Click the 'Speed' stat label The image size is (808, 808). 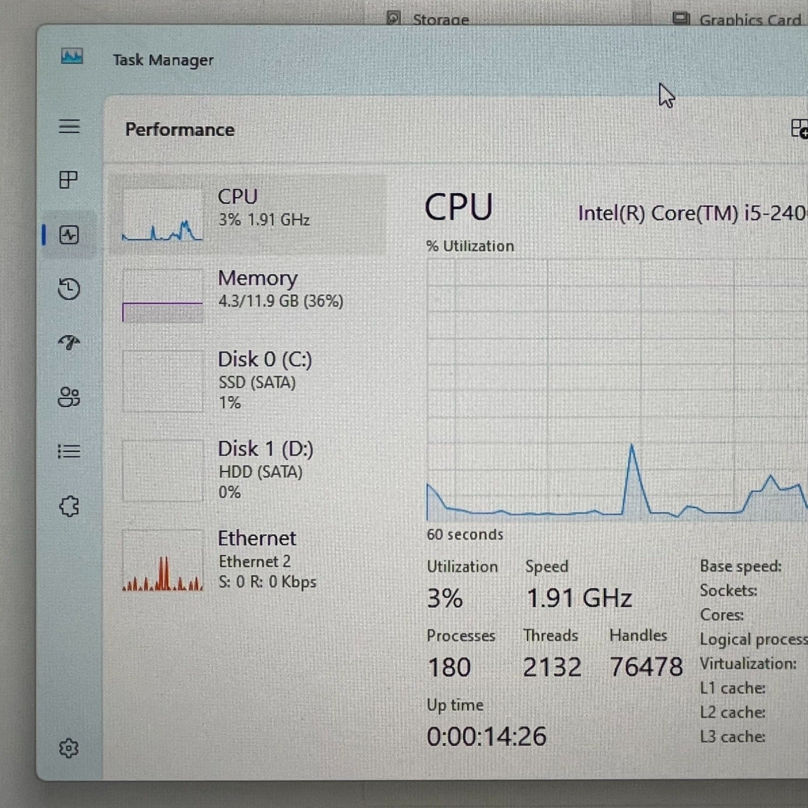click(547, 567)
